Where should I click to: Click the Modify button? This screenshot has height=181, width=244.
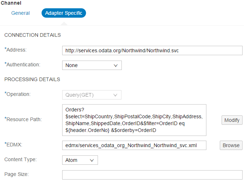click(x=232, y=120)
